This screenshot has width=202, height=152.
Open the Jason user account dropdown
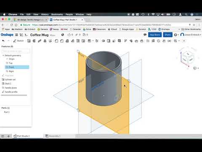coord(191,35)
